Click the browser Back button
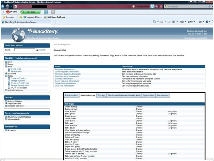Viewport: 214px width, 161px height. point(3,6)
